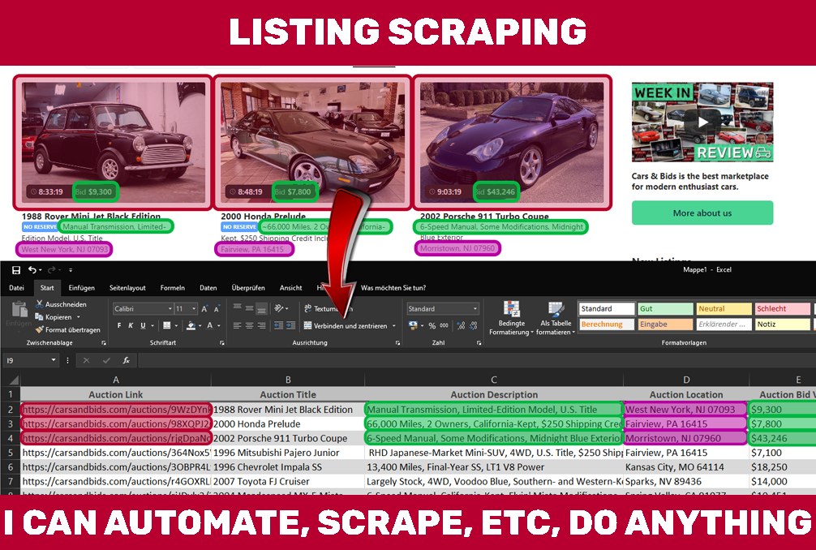Click the percent number format icon
Screen dimensions: 816x550
tap(432, 326)
